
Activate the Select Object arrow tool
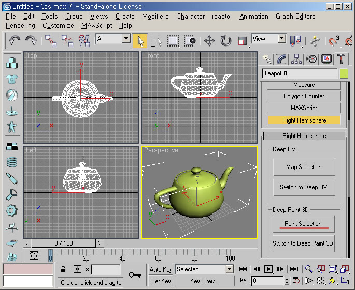point(140,41)
